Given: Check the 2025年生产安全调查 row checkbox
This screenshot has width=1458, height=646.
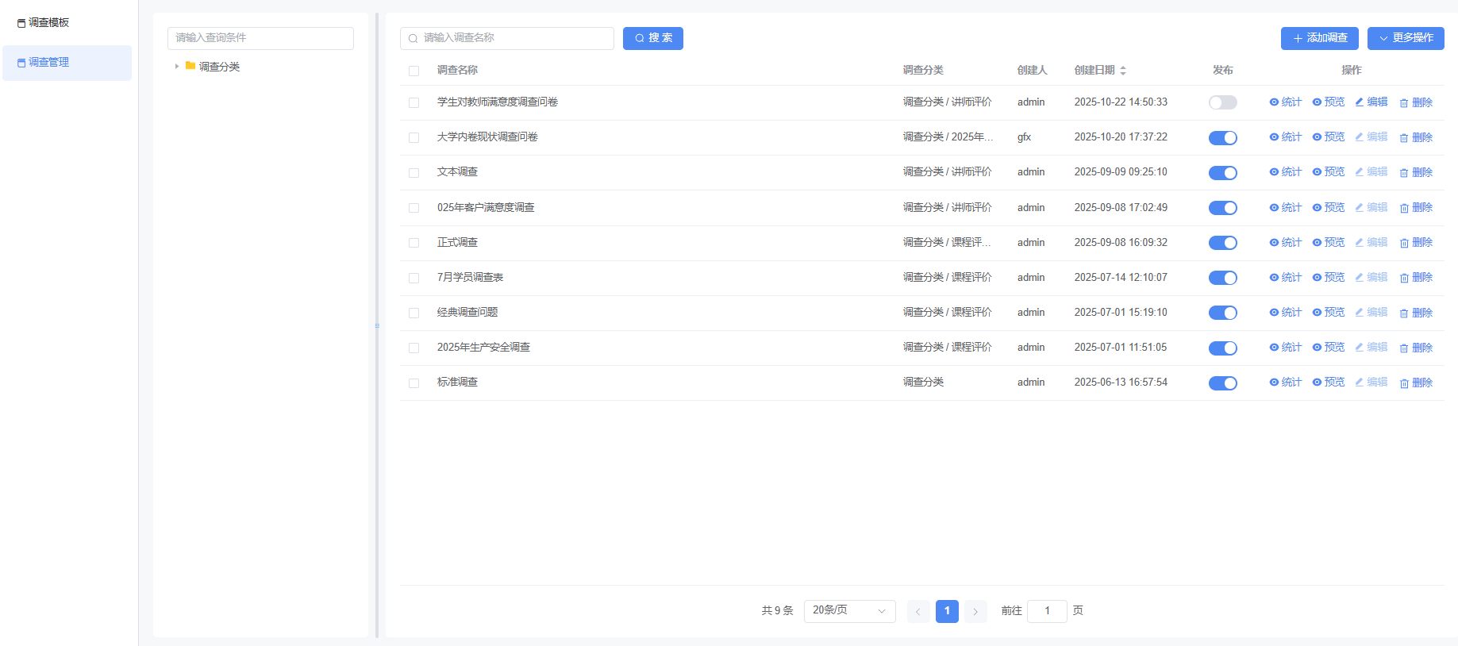Looking at the screenshot, I should (414, 348).
